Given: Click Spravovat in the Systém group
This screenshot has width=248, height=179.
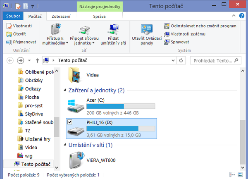Looking at the screenshot, I should pos(176,42).
